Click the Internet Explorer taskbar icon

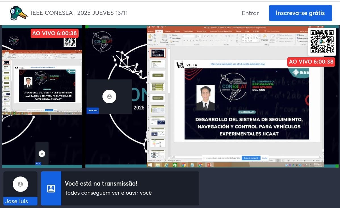[166, 165]
